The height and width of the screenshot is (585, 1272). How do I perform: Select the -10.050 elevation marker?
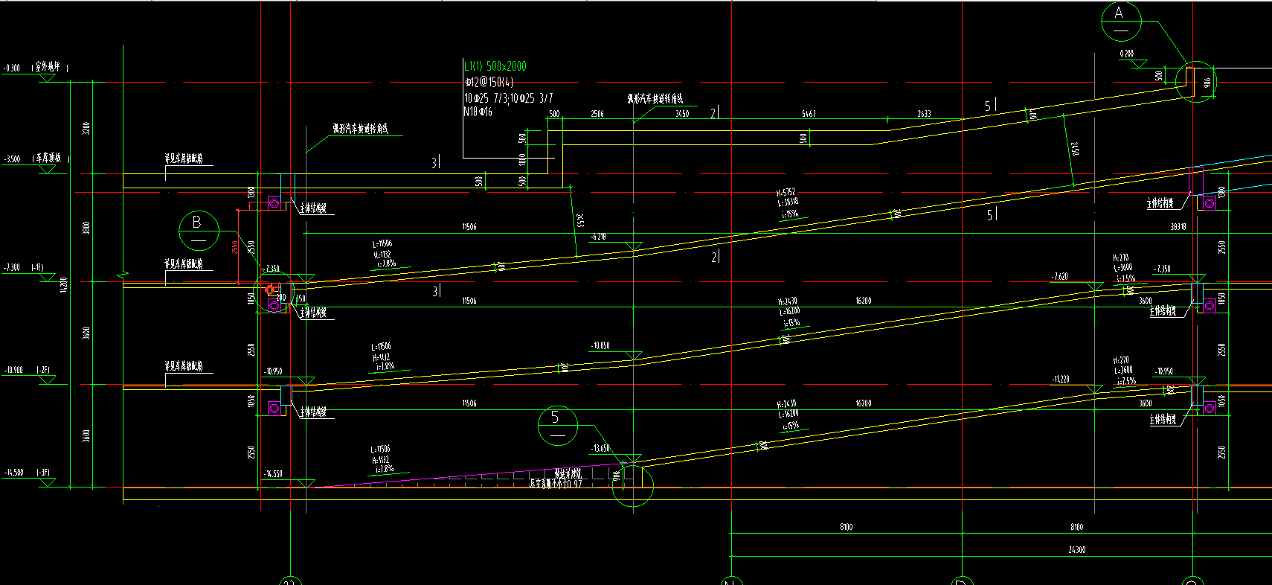(600, 346)
